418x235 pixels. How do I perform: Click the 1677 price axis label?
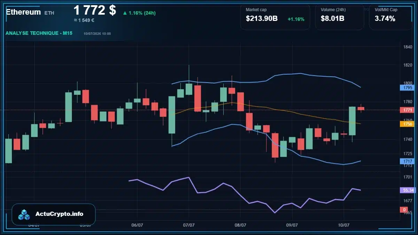tap(408, 201)
